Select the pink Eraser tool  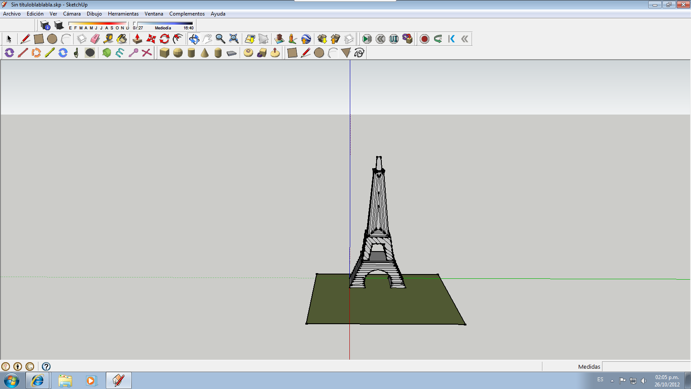pyautogui.click(x=95, y=39)
